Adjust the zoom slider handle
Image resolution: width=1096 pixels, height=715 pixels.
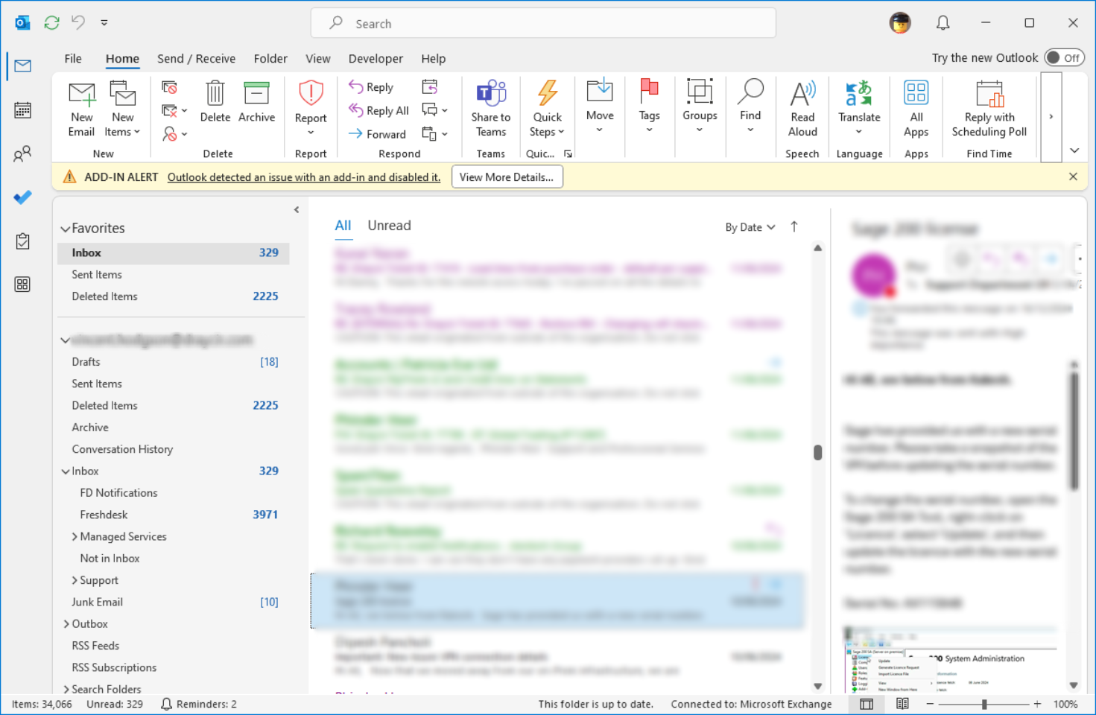(x=984, y=704)
